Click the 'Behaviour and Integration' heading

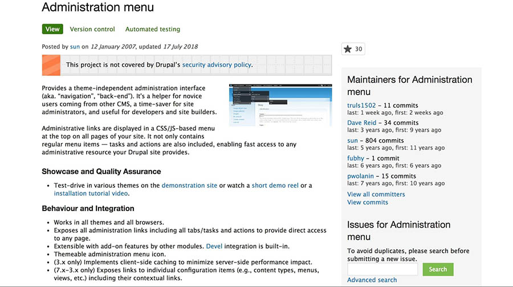[x=88, y=208]
